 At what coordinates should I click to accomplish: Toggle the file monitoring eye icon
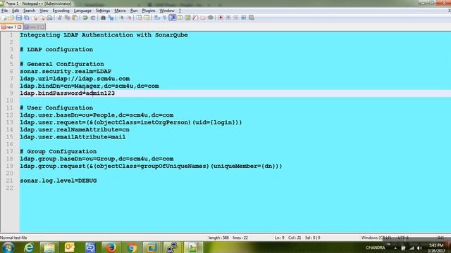[211, 18]
